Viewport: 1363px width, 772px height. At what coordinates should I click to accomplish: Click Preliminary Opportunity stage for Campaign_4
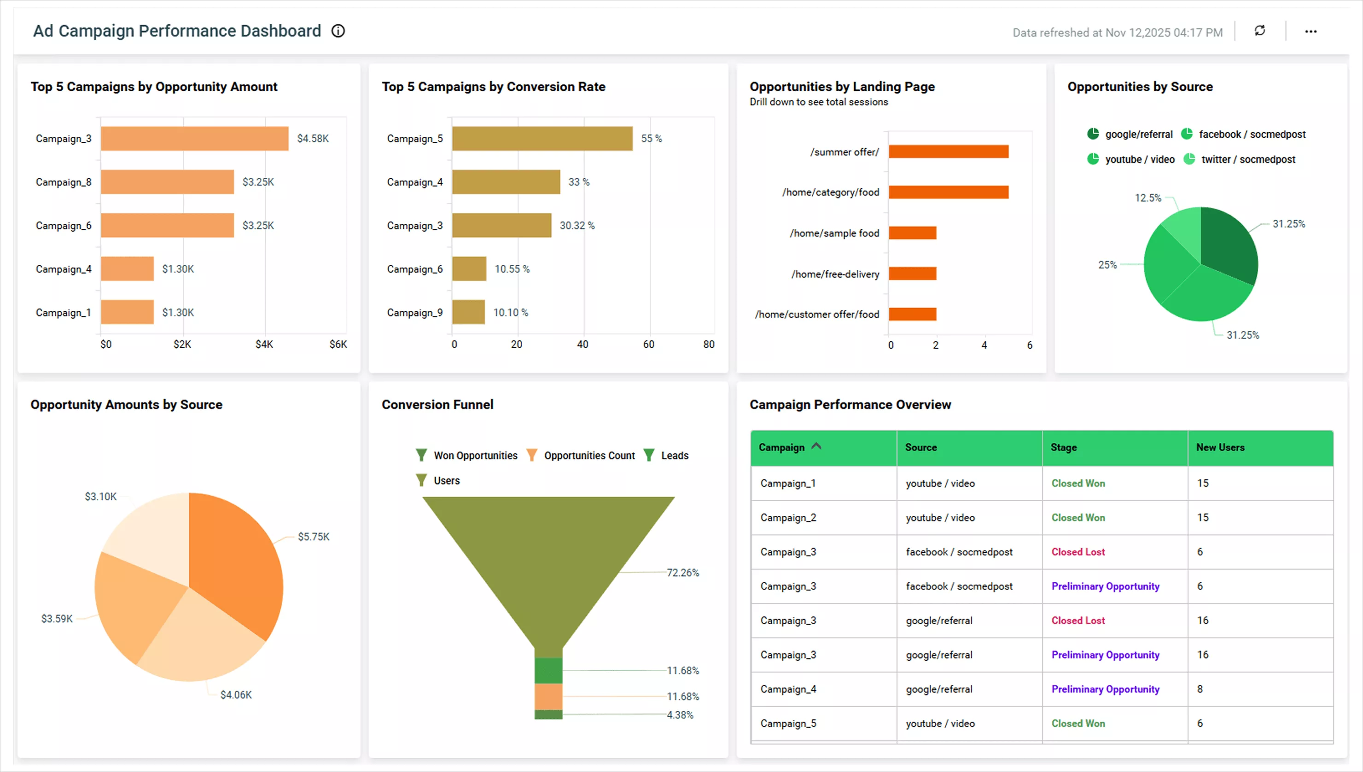[x=1105, y=689]
